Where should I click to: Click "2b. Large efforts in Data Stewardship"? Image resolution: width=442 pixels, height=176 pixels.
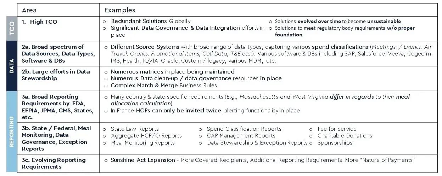55,75
